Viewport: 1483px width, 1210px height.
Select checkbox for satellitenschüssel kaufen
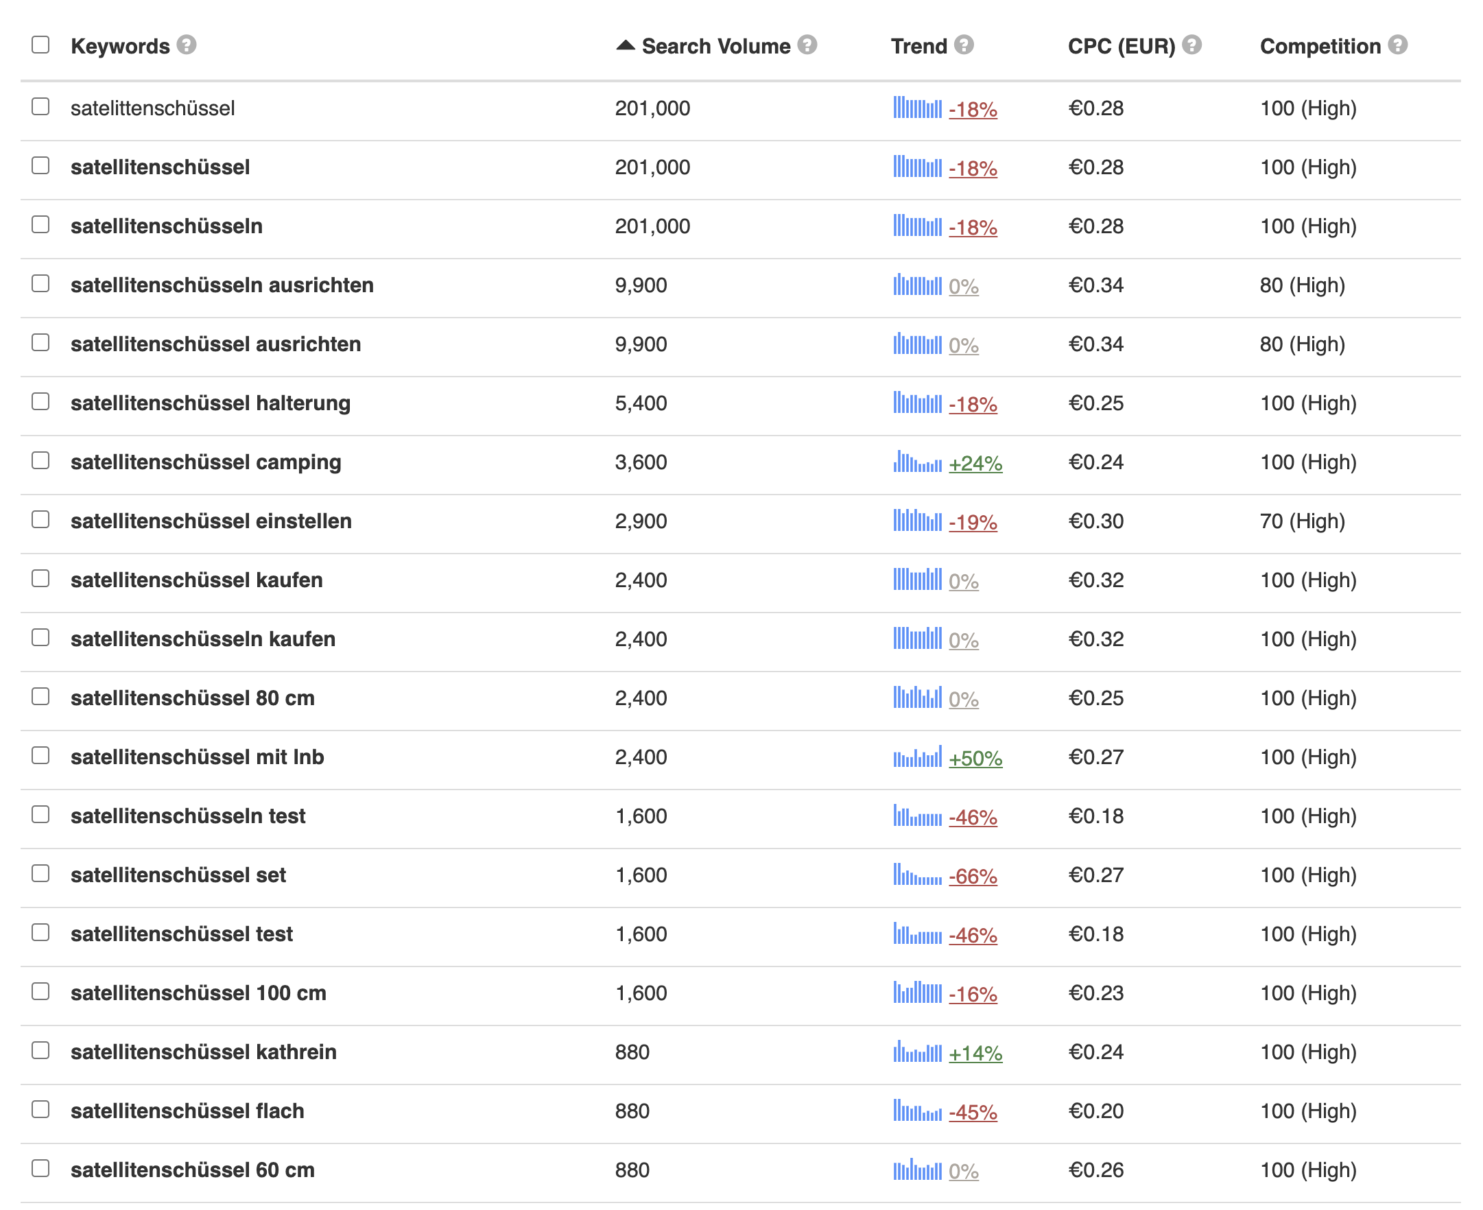(40, 578)
